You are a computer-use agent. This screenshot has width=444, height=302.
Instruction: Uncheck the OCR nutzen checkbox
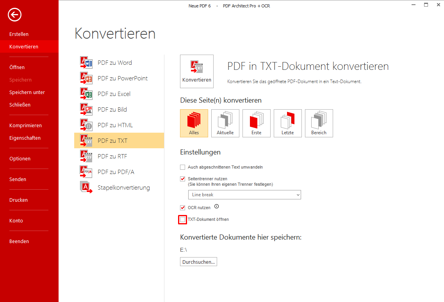(x=183, y=208)
